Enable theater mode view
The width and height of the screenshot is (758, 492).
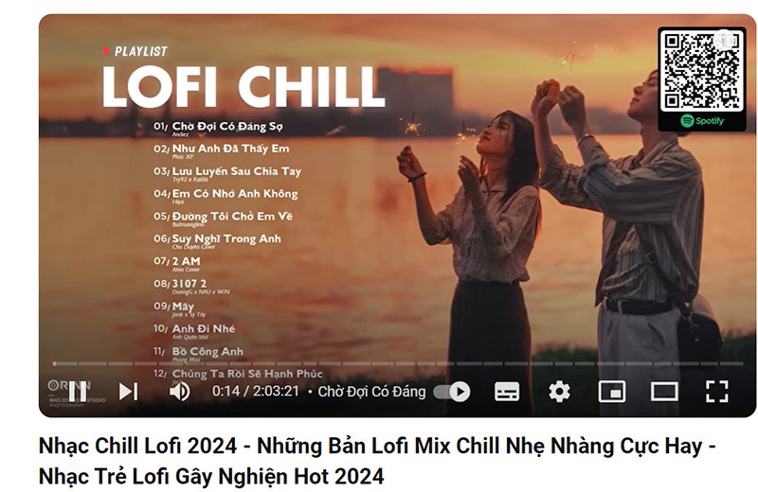[664, 392]
